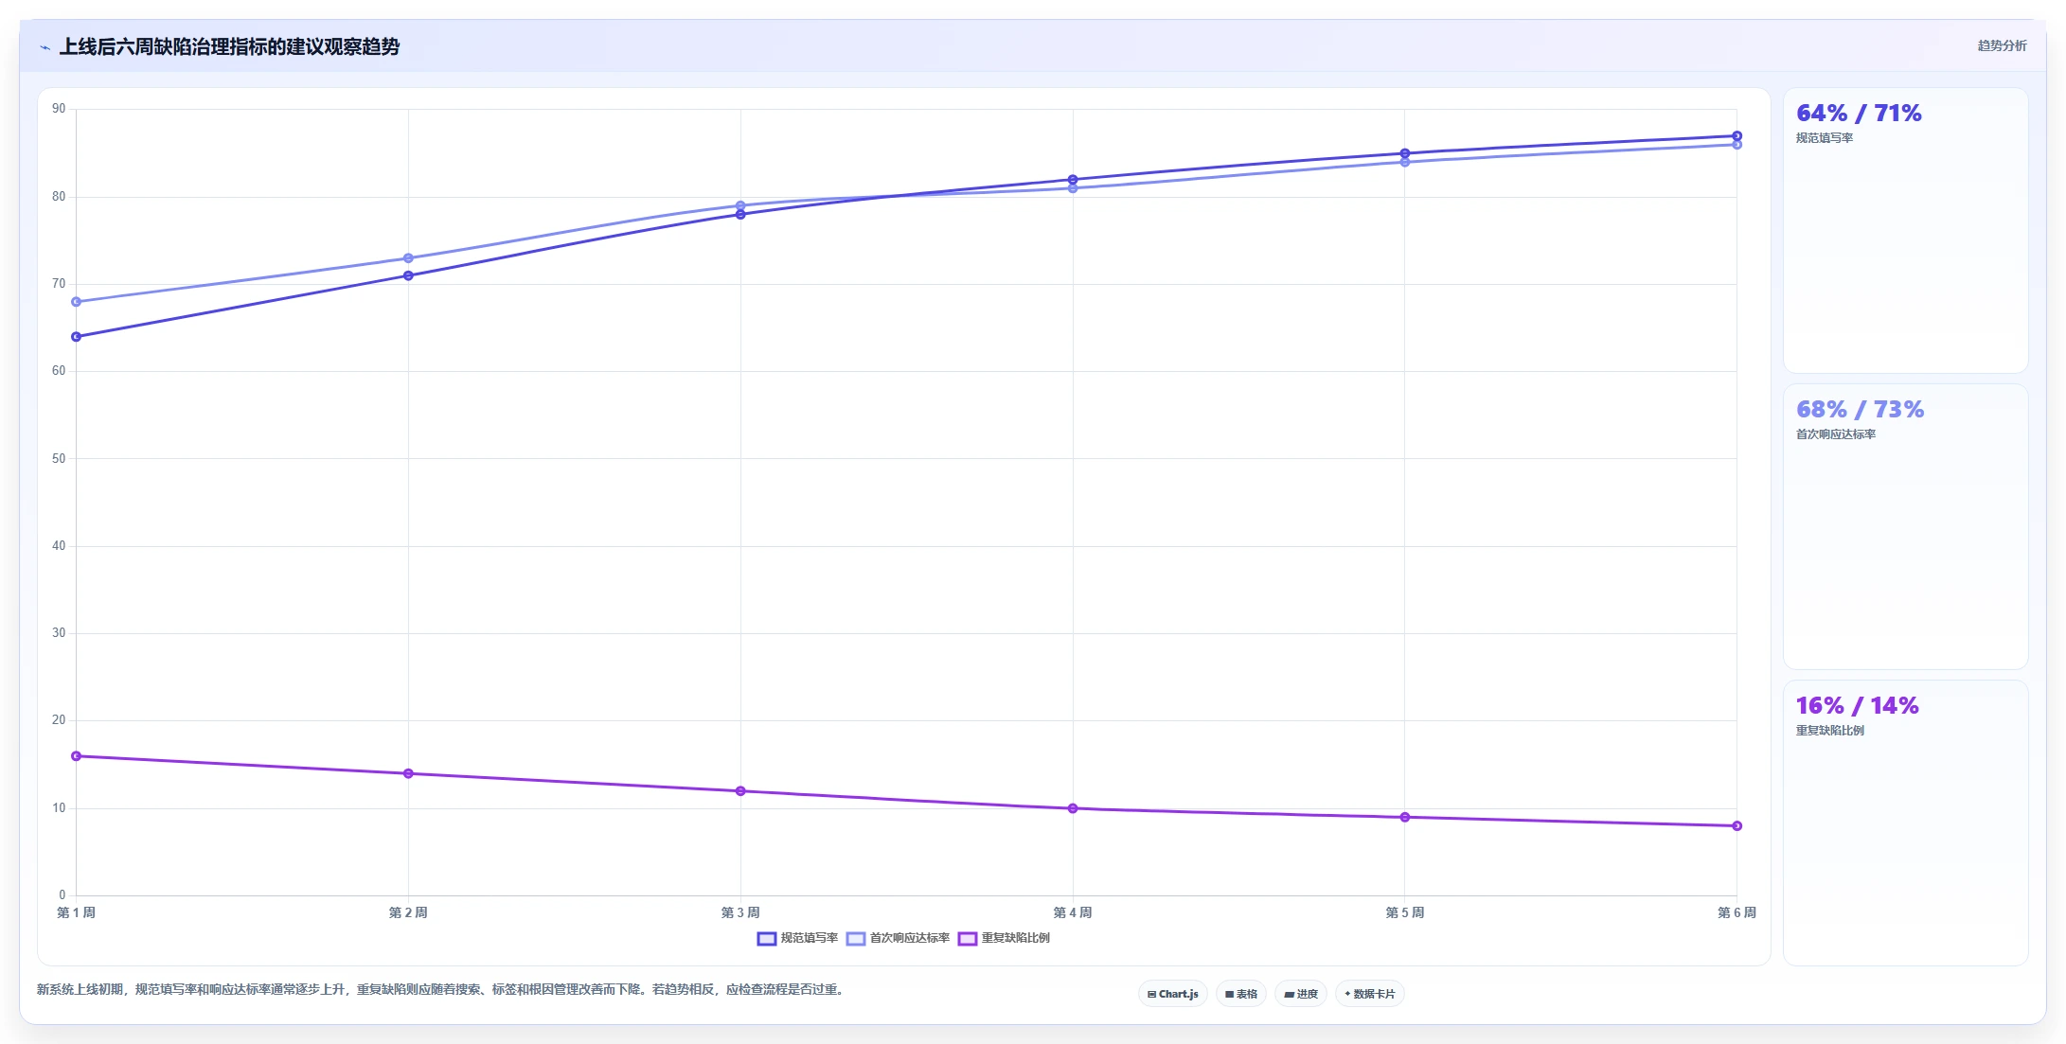
Task: Click the 首次响应达标率 label in the stat card
Action: point(1836,434)
